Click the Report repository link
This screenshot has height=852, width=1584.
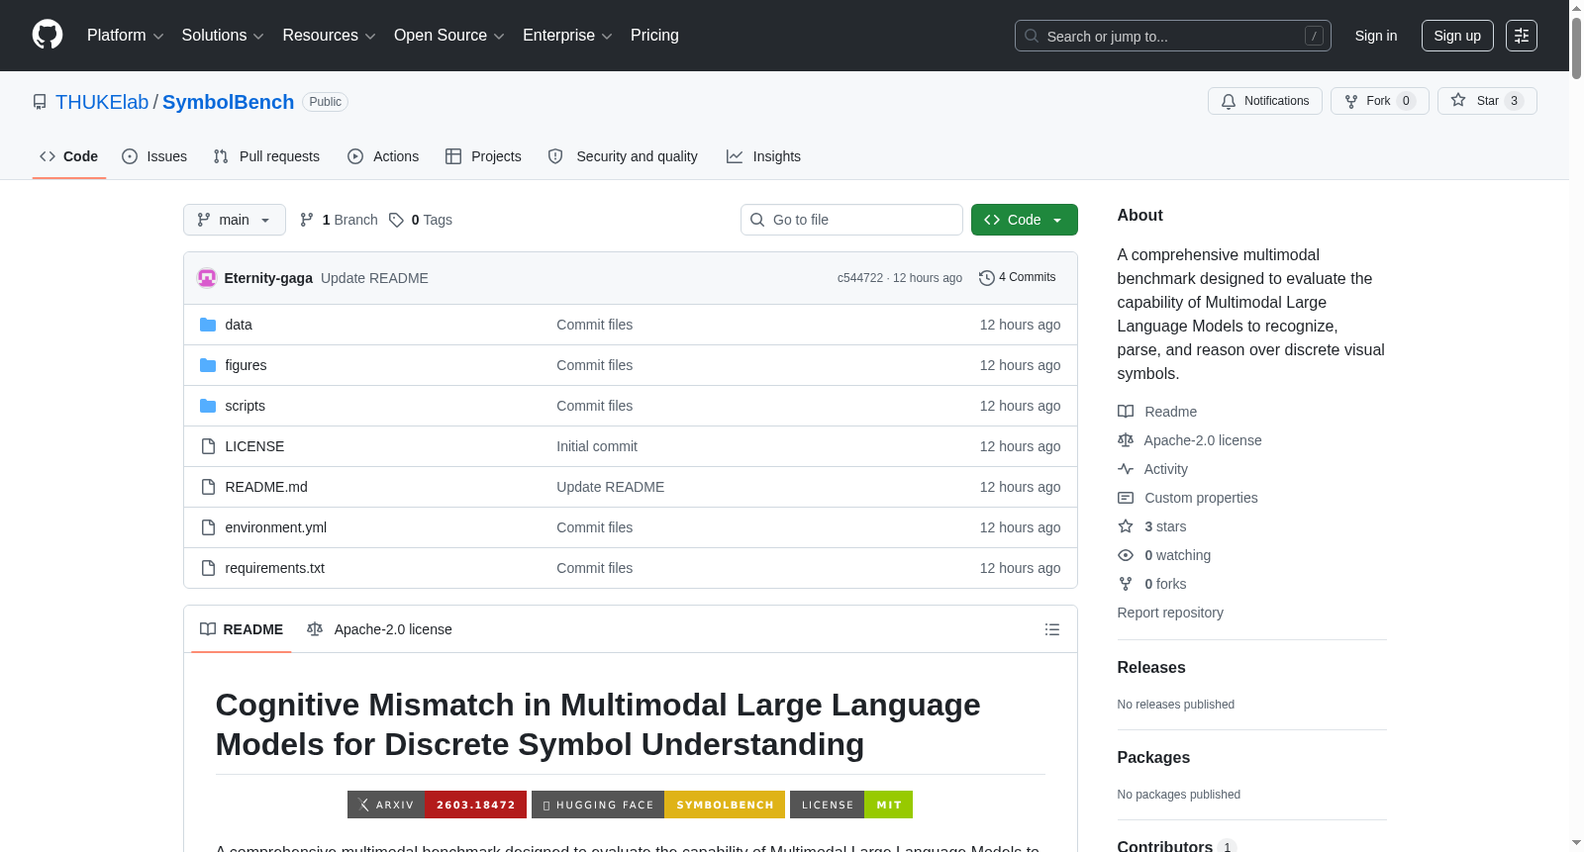pos(1170,613)
